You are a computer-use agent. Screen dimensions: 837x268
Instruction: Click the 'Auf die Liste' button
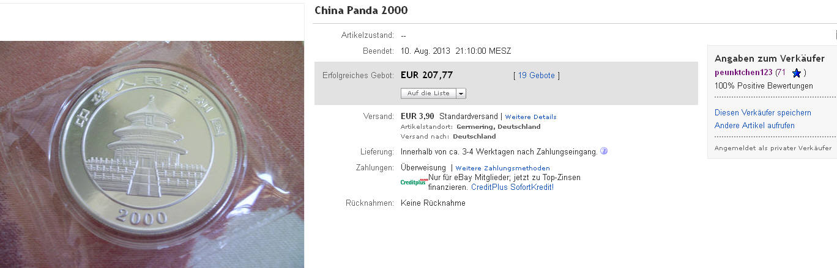click(428, 93)
